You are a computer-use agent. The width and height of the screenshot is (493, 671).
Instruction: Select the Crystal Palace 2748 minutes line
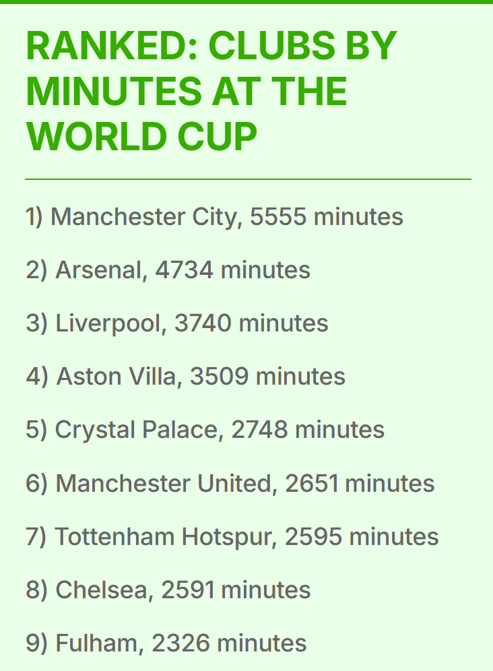pyautogui.click(x=205, y=430)
